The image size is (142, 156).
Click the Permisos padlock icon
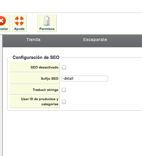(x=47, y=21)
